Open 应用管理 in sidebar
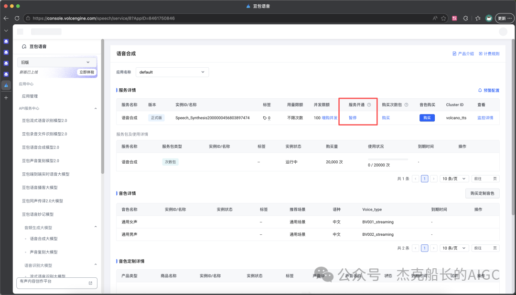The image size is (516, 295). pos(30,96)
